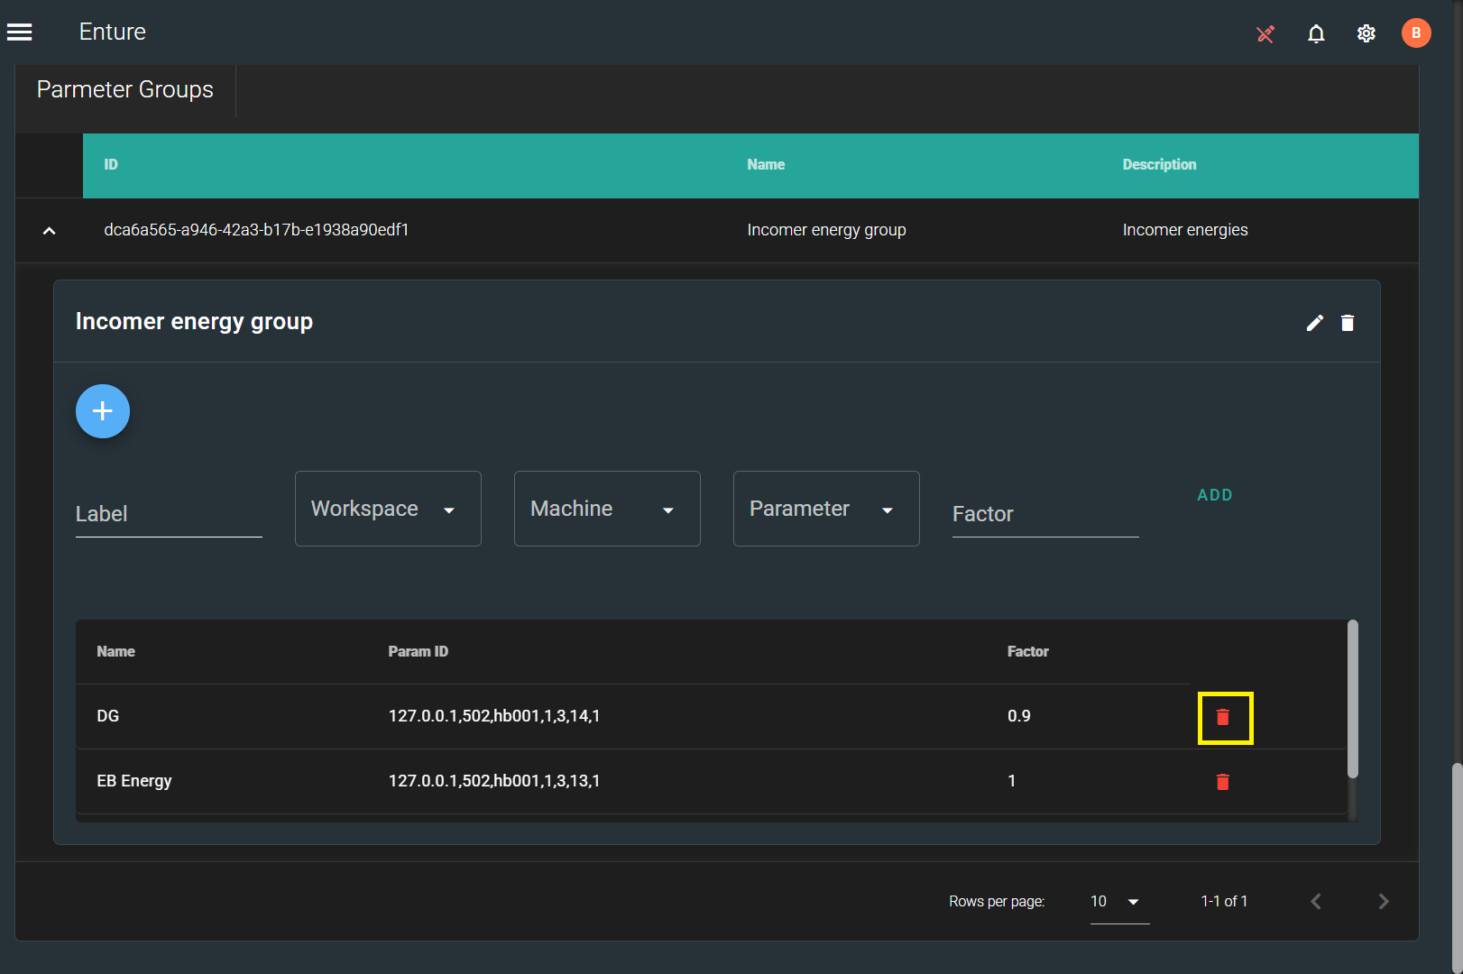Screen dimensions: 1463x974
Task: Click into the Factor input field
Action: 1045,515
